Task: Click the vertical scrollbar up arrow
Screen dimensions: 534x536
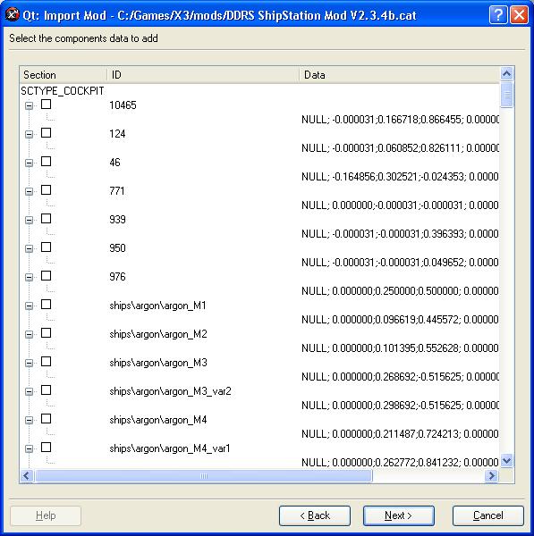Action: [506, 73]
